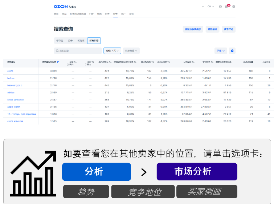Sort by 28-day dynamics column arrows
The height and width of the screenshot is (204, 278).
[x=75, y=62]
